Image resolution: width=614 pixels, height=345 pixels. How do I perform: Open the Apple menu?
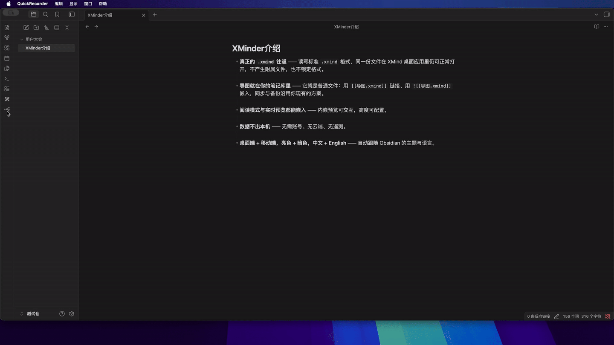pos(9,4)
